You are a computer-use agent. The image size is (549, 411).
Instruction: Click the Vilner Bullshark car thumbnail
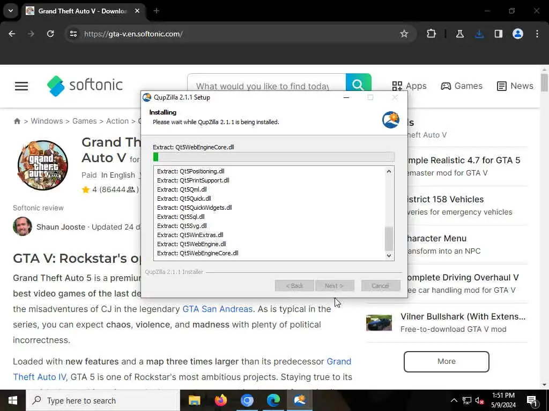(x=379, y=323)
